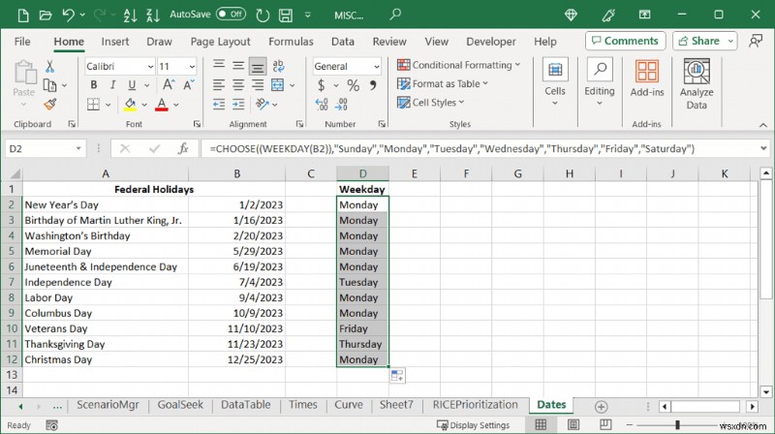Switch to the ScenarioMgr sheet tab

coord(108,405)
